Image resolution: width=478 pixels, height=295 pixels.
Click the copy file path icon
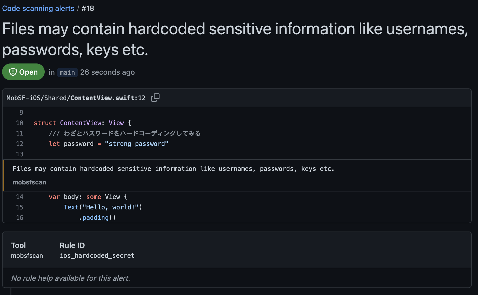pyautogui.click(x=155, y=97)
